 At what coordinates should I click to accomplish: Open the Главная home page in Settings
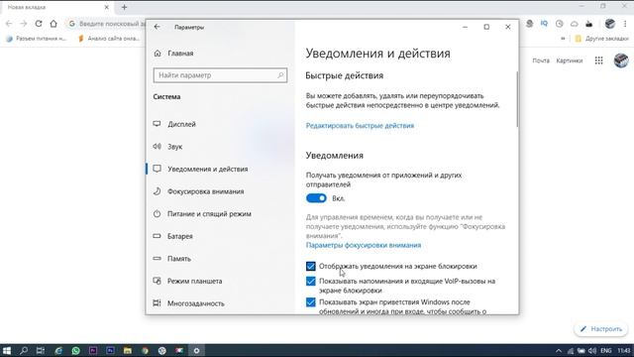[174, 53]
